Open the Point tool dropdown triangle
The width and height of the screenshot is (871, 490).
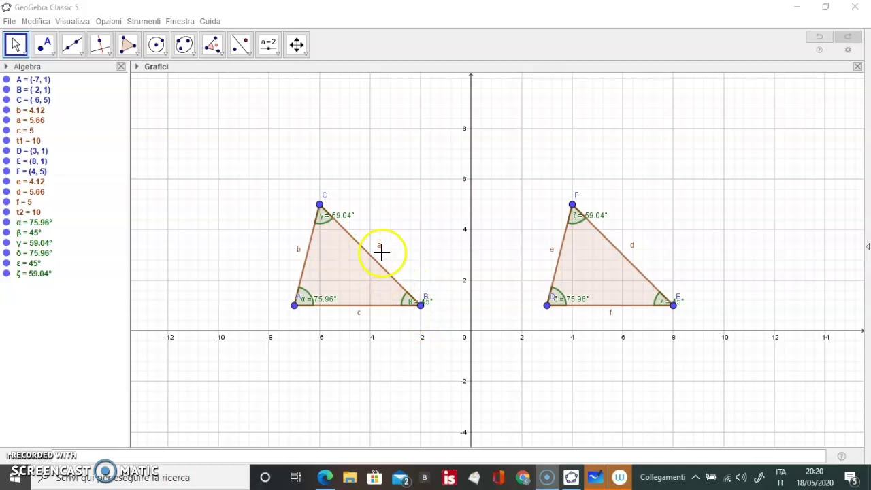pyautogui.click(x=53, y=54)
